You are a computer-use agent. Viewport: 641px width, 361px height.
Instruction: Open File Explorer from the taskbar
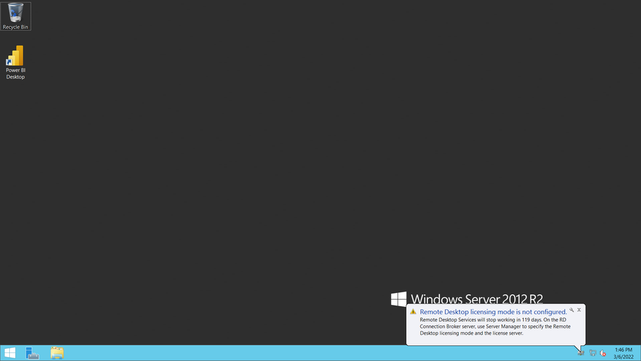coord(57,353)
